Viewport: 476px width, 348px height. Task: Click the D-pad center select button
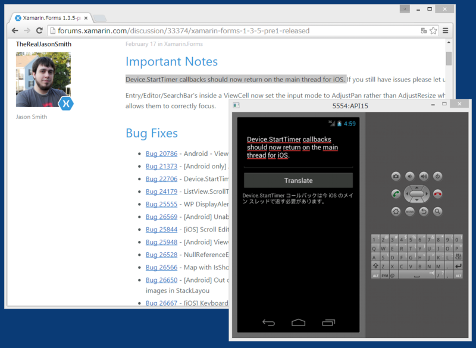coord(417,194)
